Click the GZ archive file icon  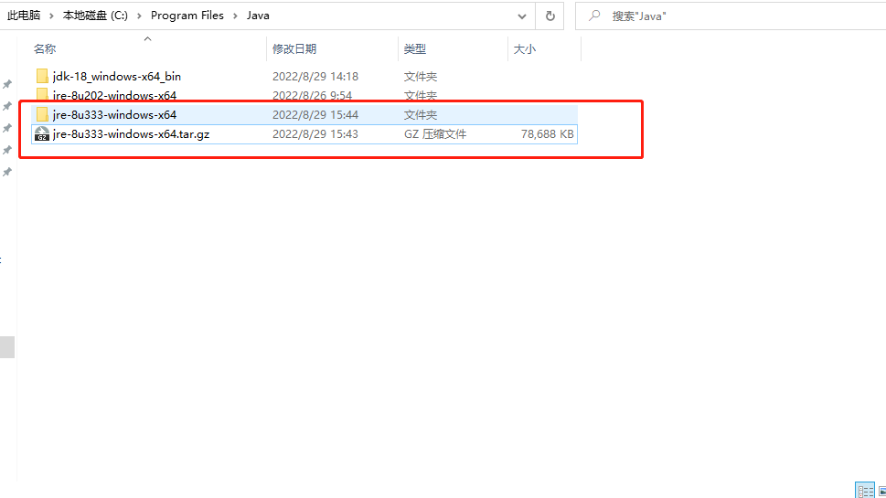[x=42, y=133]
